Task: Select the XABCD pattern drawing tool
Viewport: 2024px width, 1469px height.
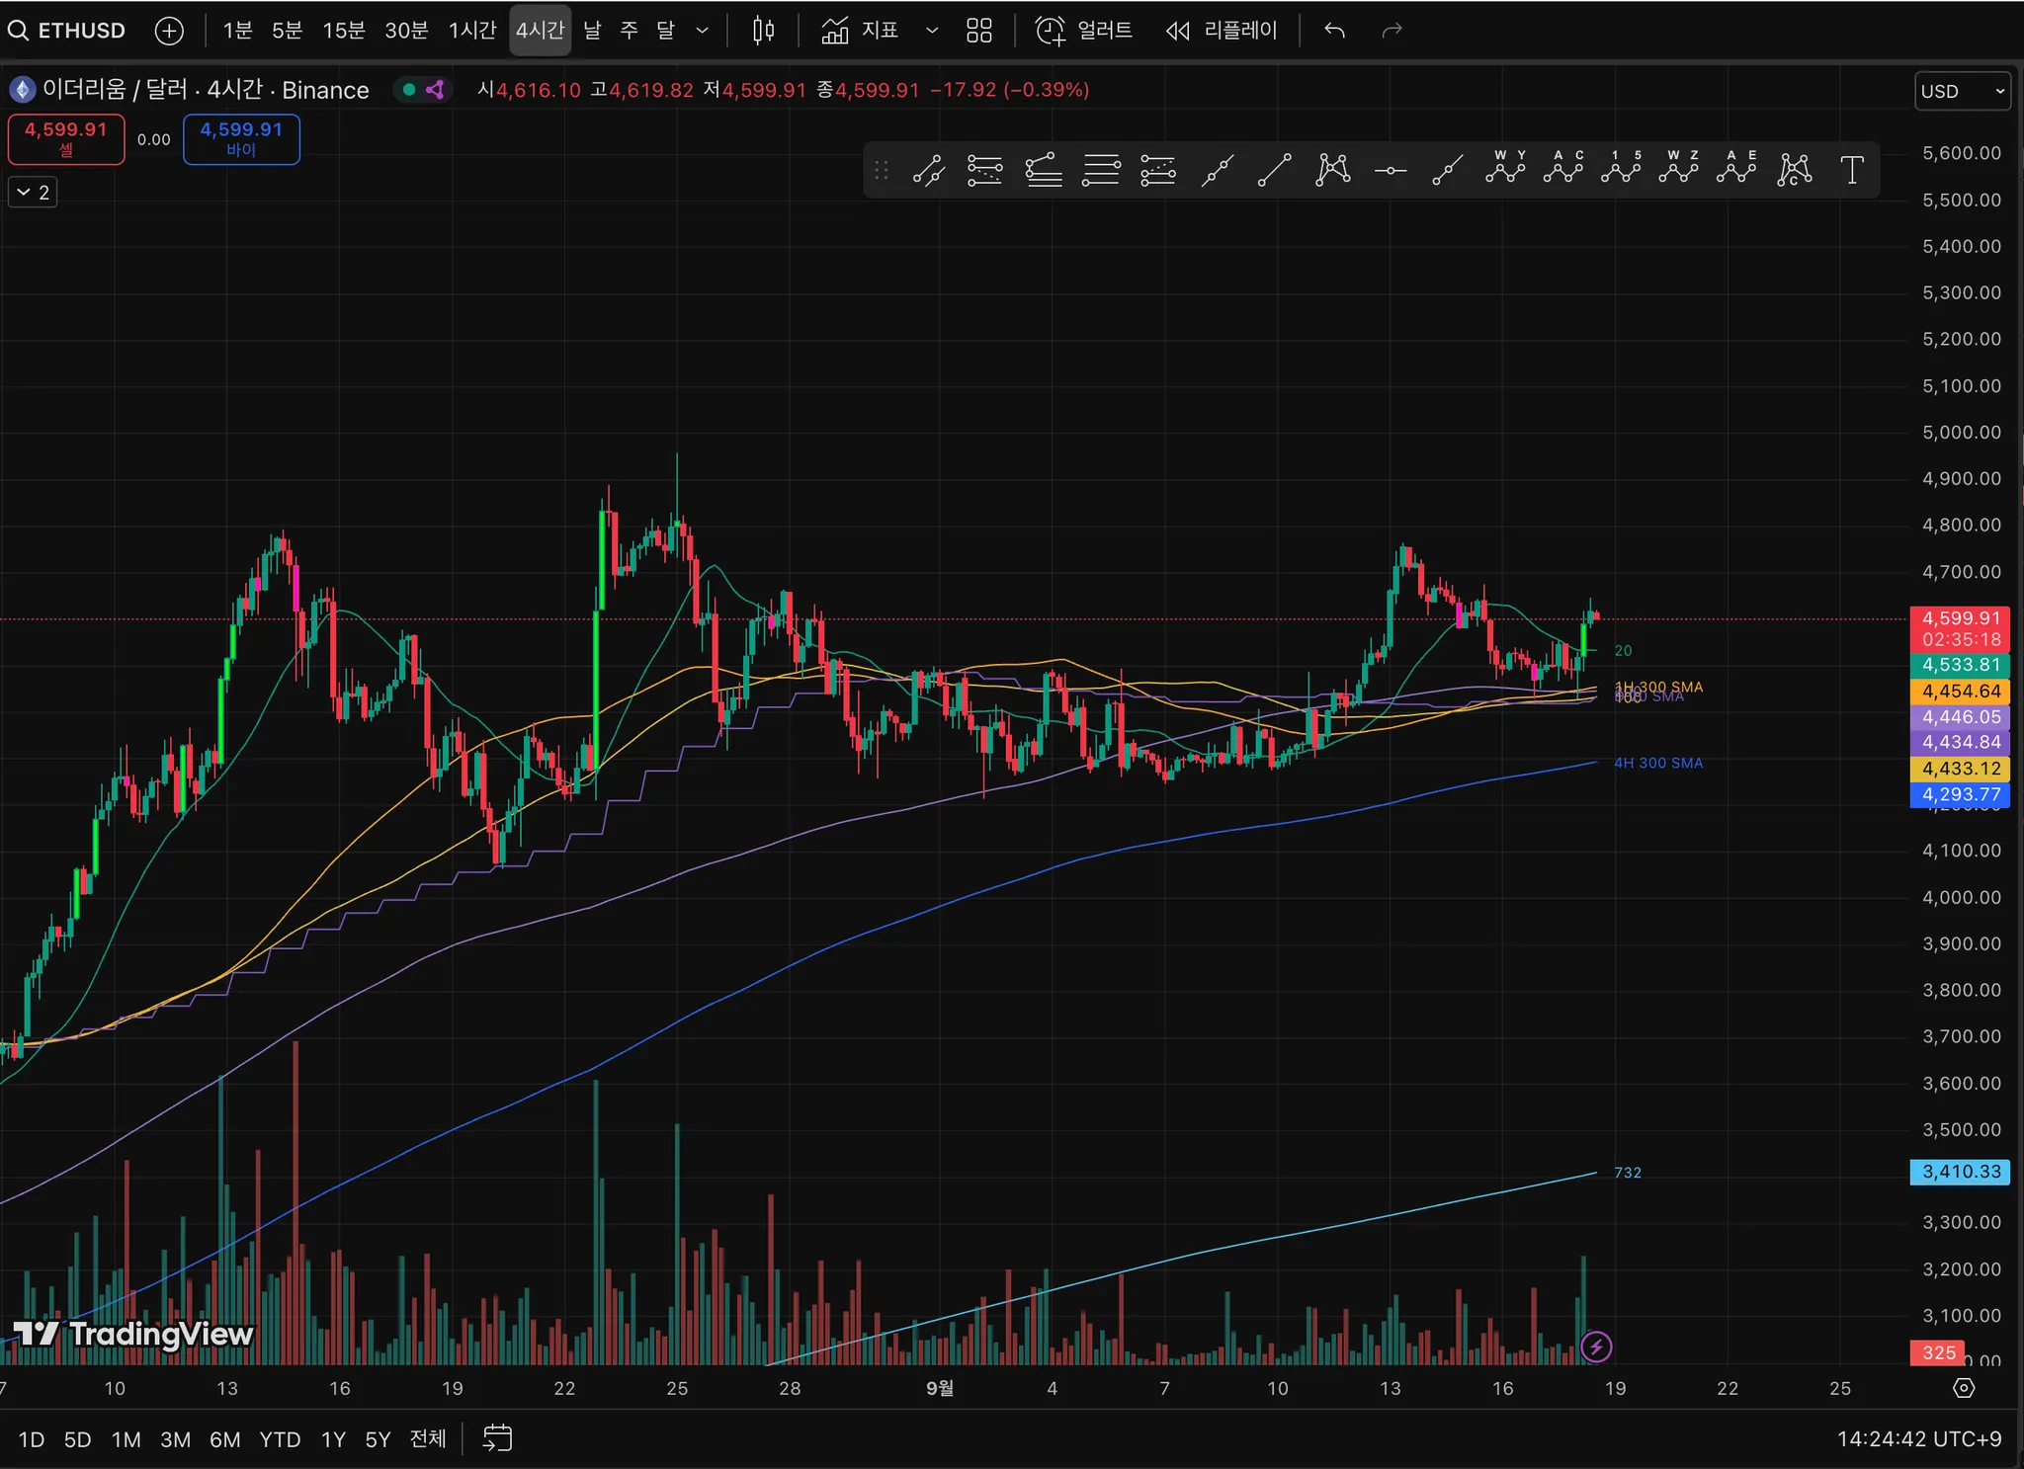Action: 1332,170
